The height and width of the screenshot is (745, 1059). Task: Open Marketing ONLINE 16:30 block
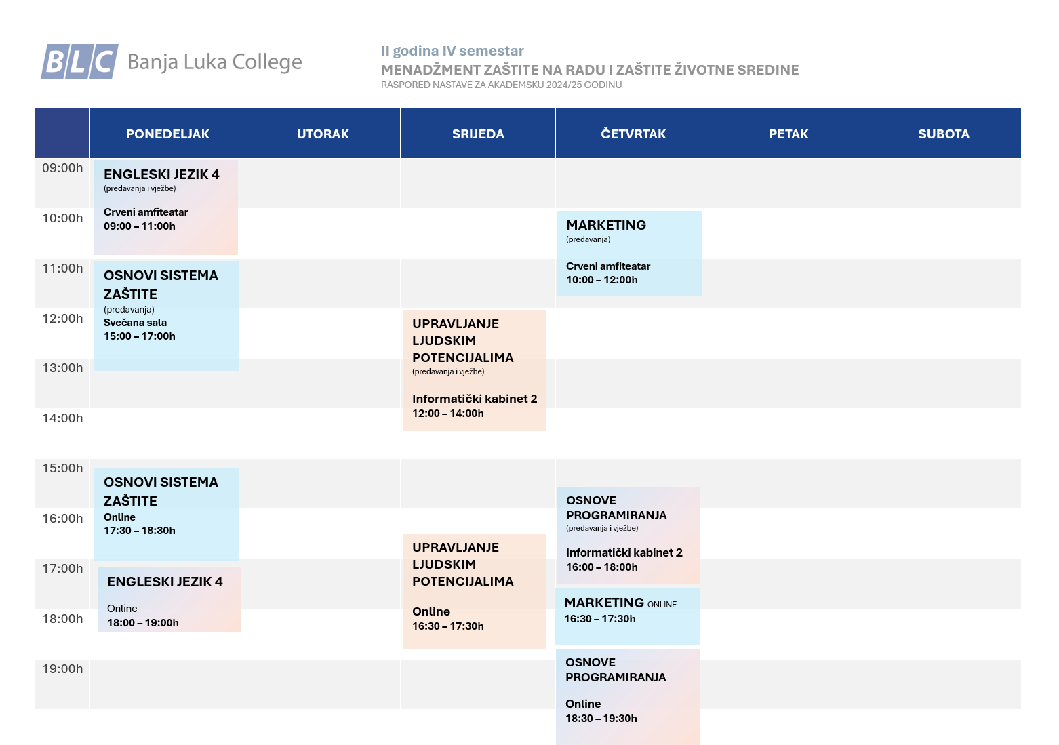point(627,616)
